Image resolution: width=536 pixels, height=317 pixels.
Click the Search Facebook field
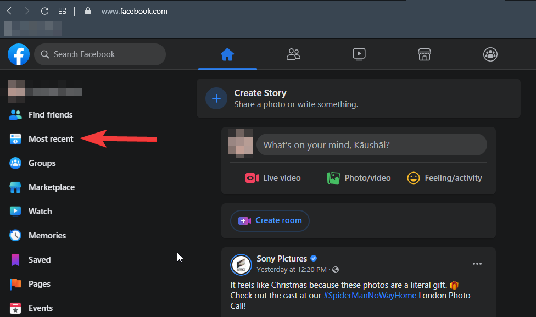(100, 54)
